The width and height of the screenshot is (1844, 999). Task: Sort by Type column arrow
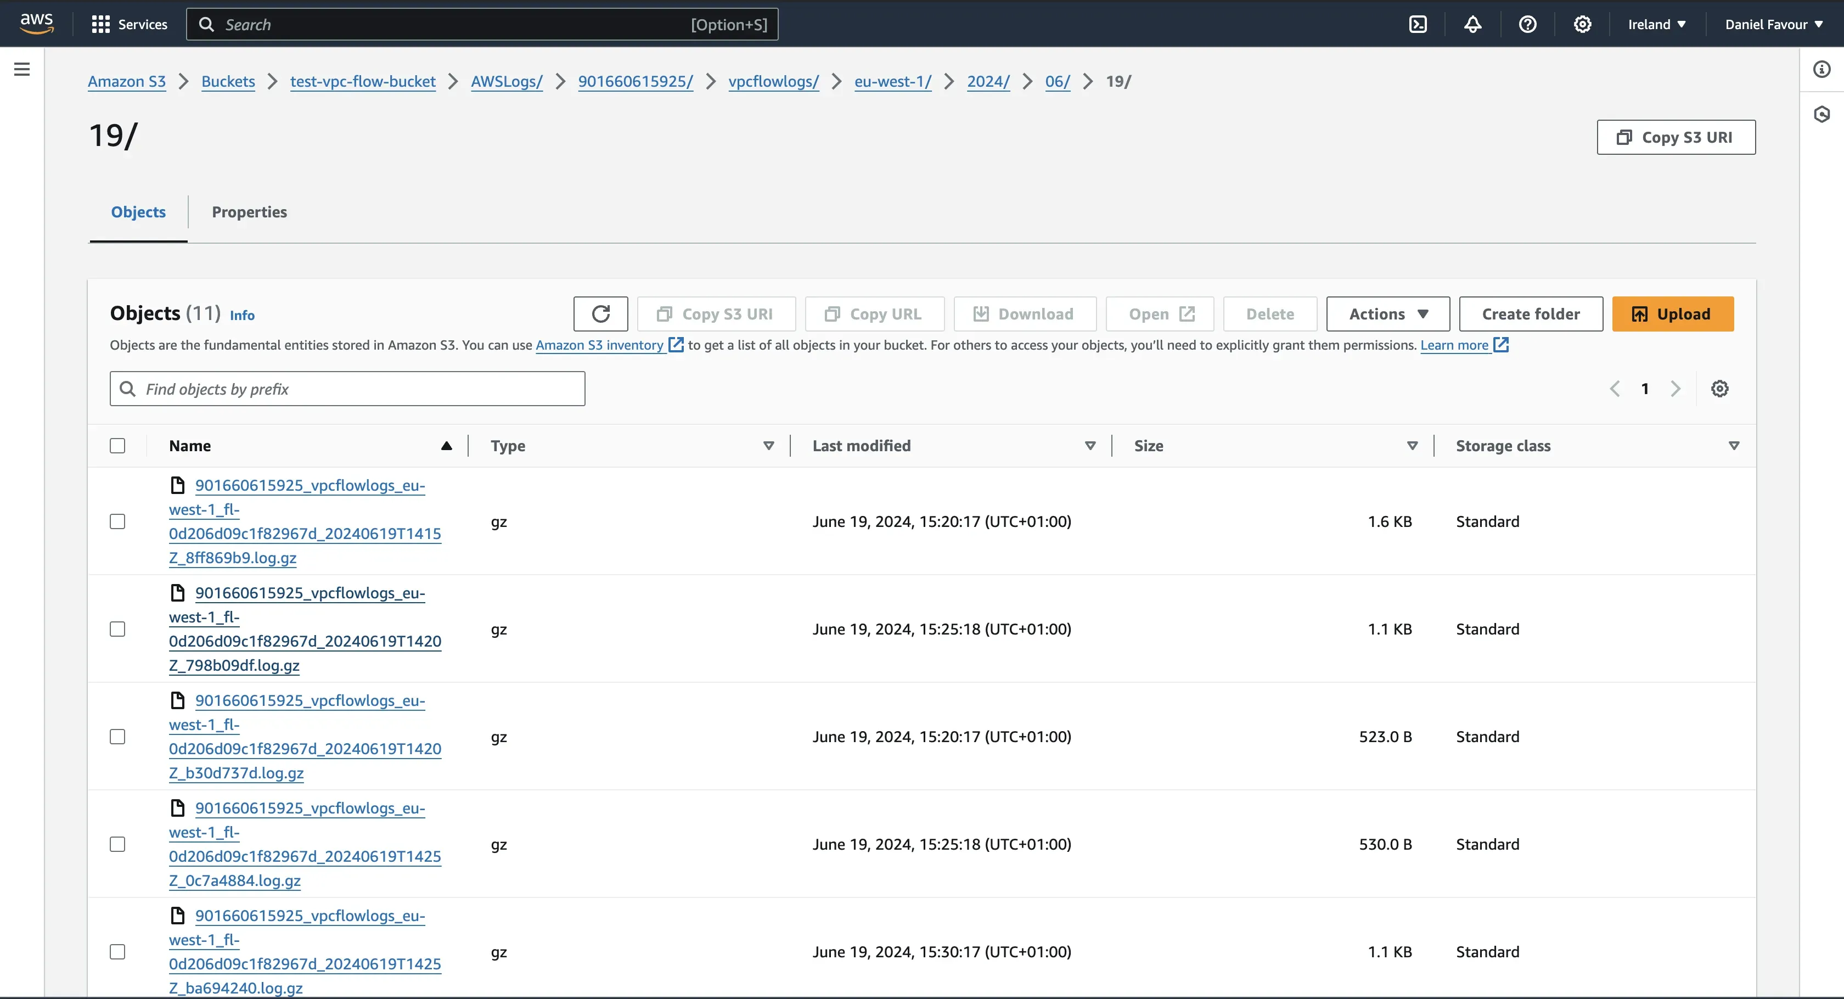click(769, 445)
